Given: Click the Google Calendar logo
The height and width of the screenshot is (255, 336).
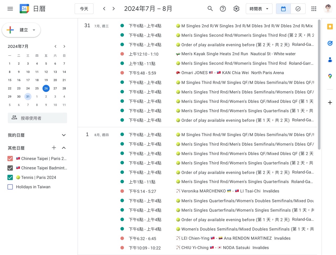Looking at the screenshot, I should pos(24,9).
